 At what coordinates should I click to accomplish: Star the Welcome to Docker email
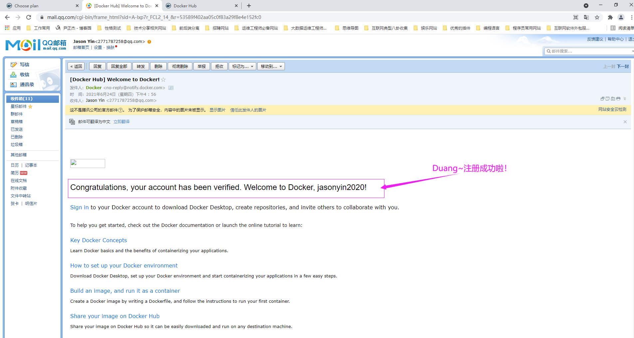pos(163,80)
